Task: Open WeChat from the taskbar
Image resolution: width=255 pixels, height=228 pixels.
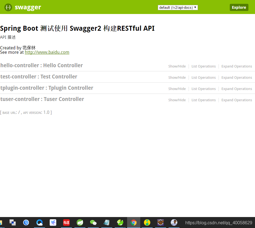Action: pos(93,223)
